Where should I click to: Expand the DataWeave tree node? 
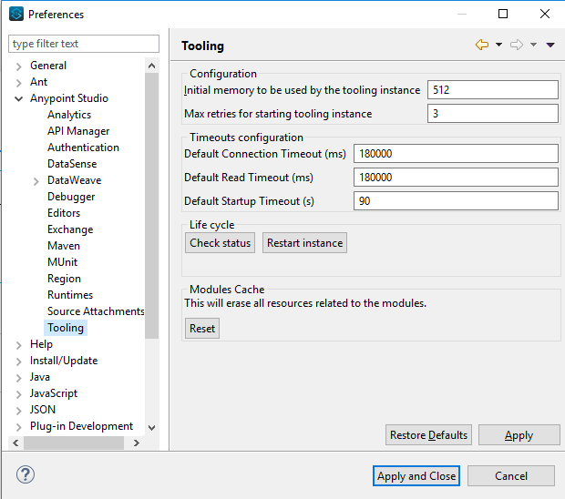pyautogui.click(x=36, y=181)
